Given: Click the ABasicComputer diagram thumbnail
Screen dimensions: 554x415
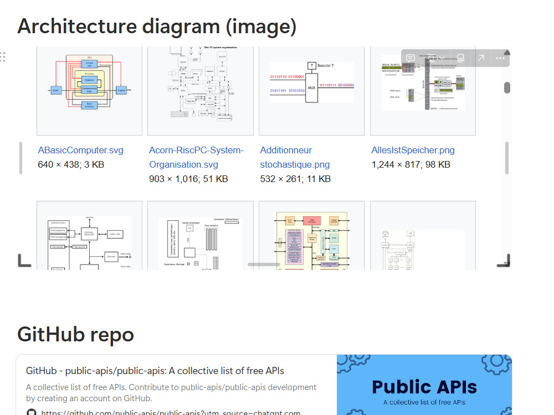Looking at the screenshot, I should 89,82.
